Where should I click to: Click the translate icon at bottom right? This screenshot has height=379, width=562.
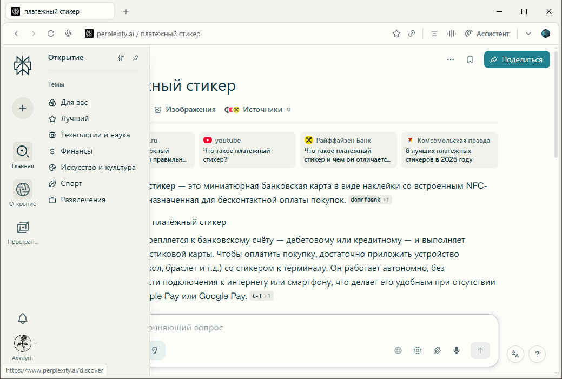pos(515,355)
